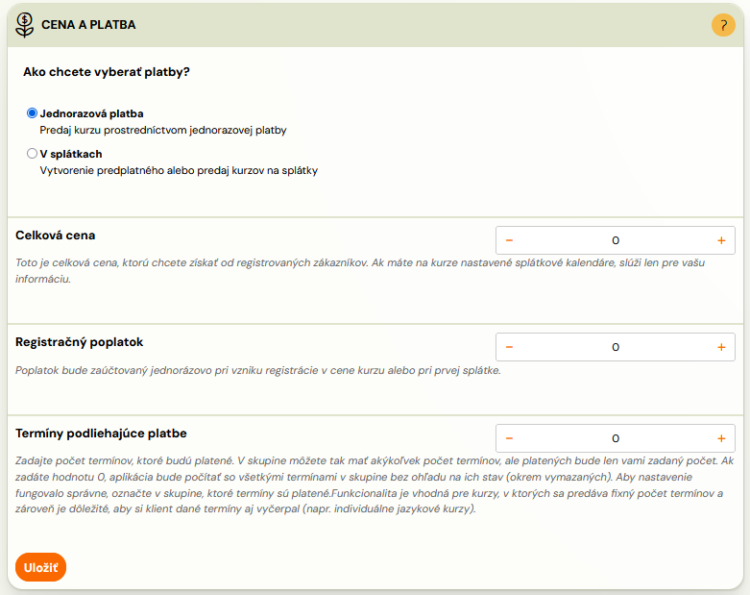Increase Registračný poplatok with the plus icon
This screenshot has width=750, height=595.
pyautogui.click(x=721, y=347)
